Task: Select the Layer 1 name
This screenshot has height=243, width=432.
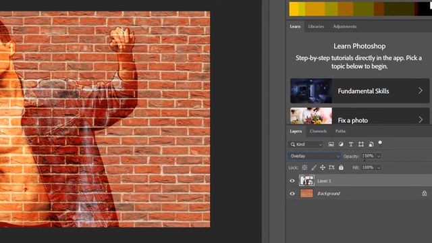Action: click(x=324, y=181)
